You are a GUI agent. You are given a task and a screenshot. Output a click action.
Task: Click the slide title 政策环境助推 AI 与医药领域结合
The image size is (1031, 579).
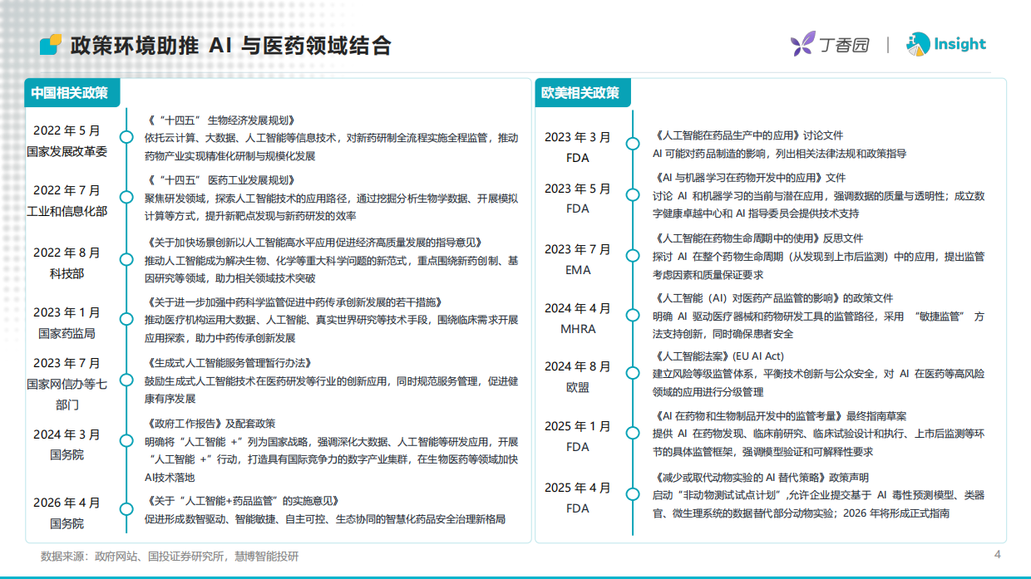coord(230,45)
